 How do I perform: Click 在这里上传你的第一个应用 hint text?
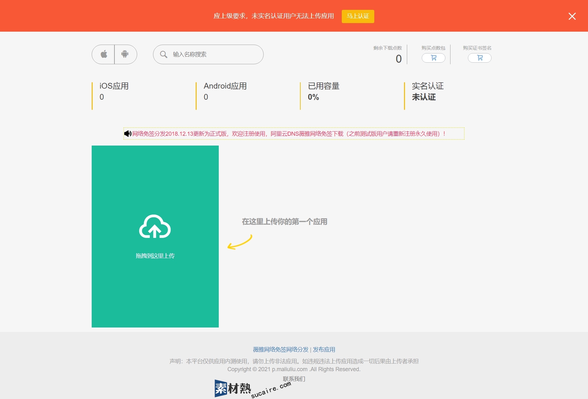click(x=285, y=221)
